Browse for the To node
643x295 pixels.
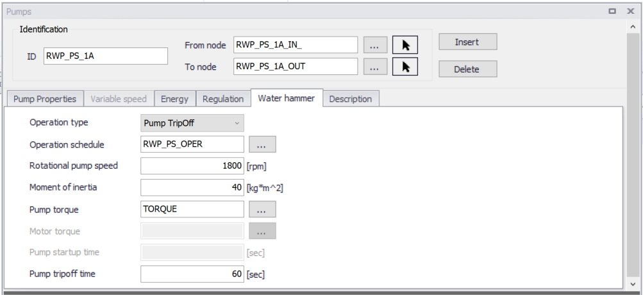tap(375, 67)
